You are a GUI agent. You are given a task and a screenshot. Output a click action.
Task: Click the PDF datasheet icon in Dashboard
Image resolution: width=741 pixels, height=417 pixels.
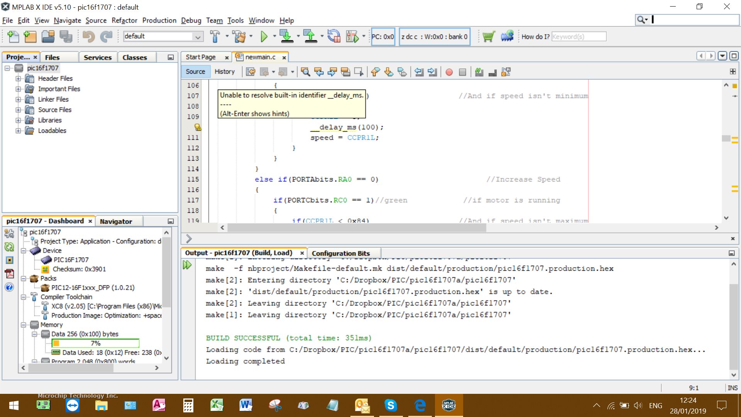[9, 274]
